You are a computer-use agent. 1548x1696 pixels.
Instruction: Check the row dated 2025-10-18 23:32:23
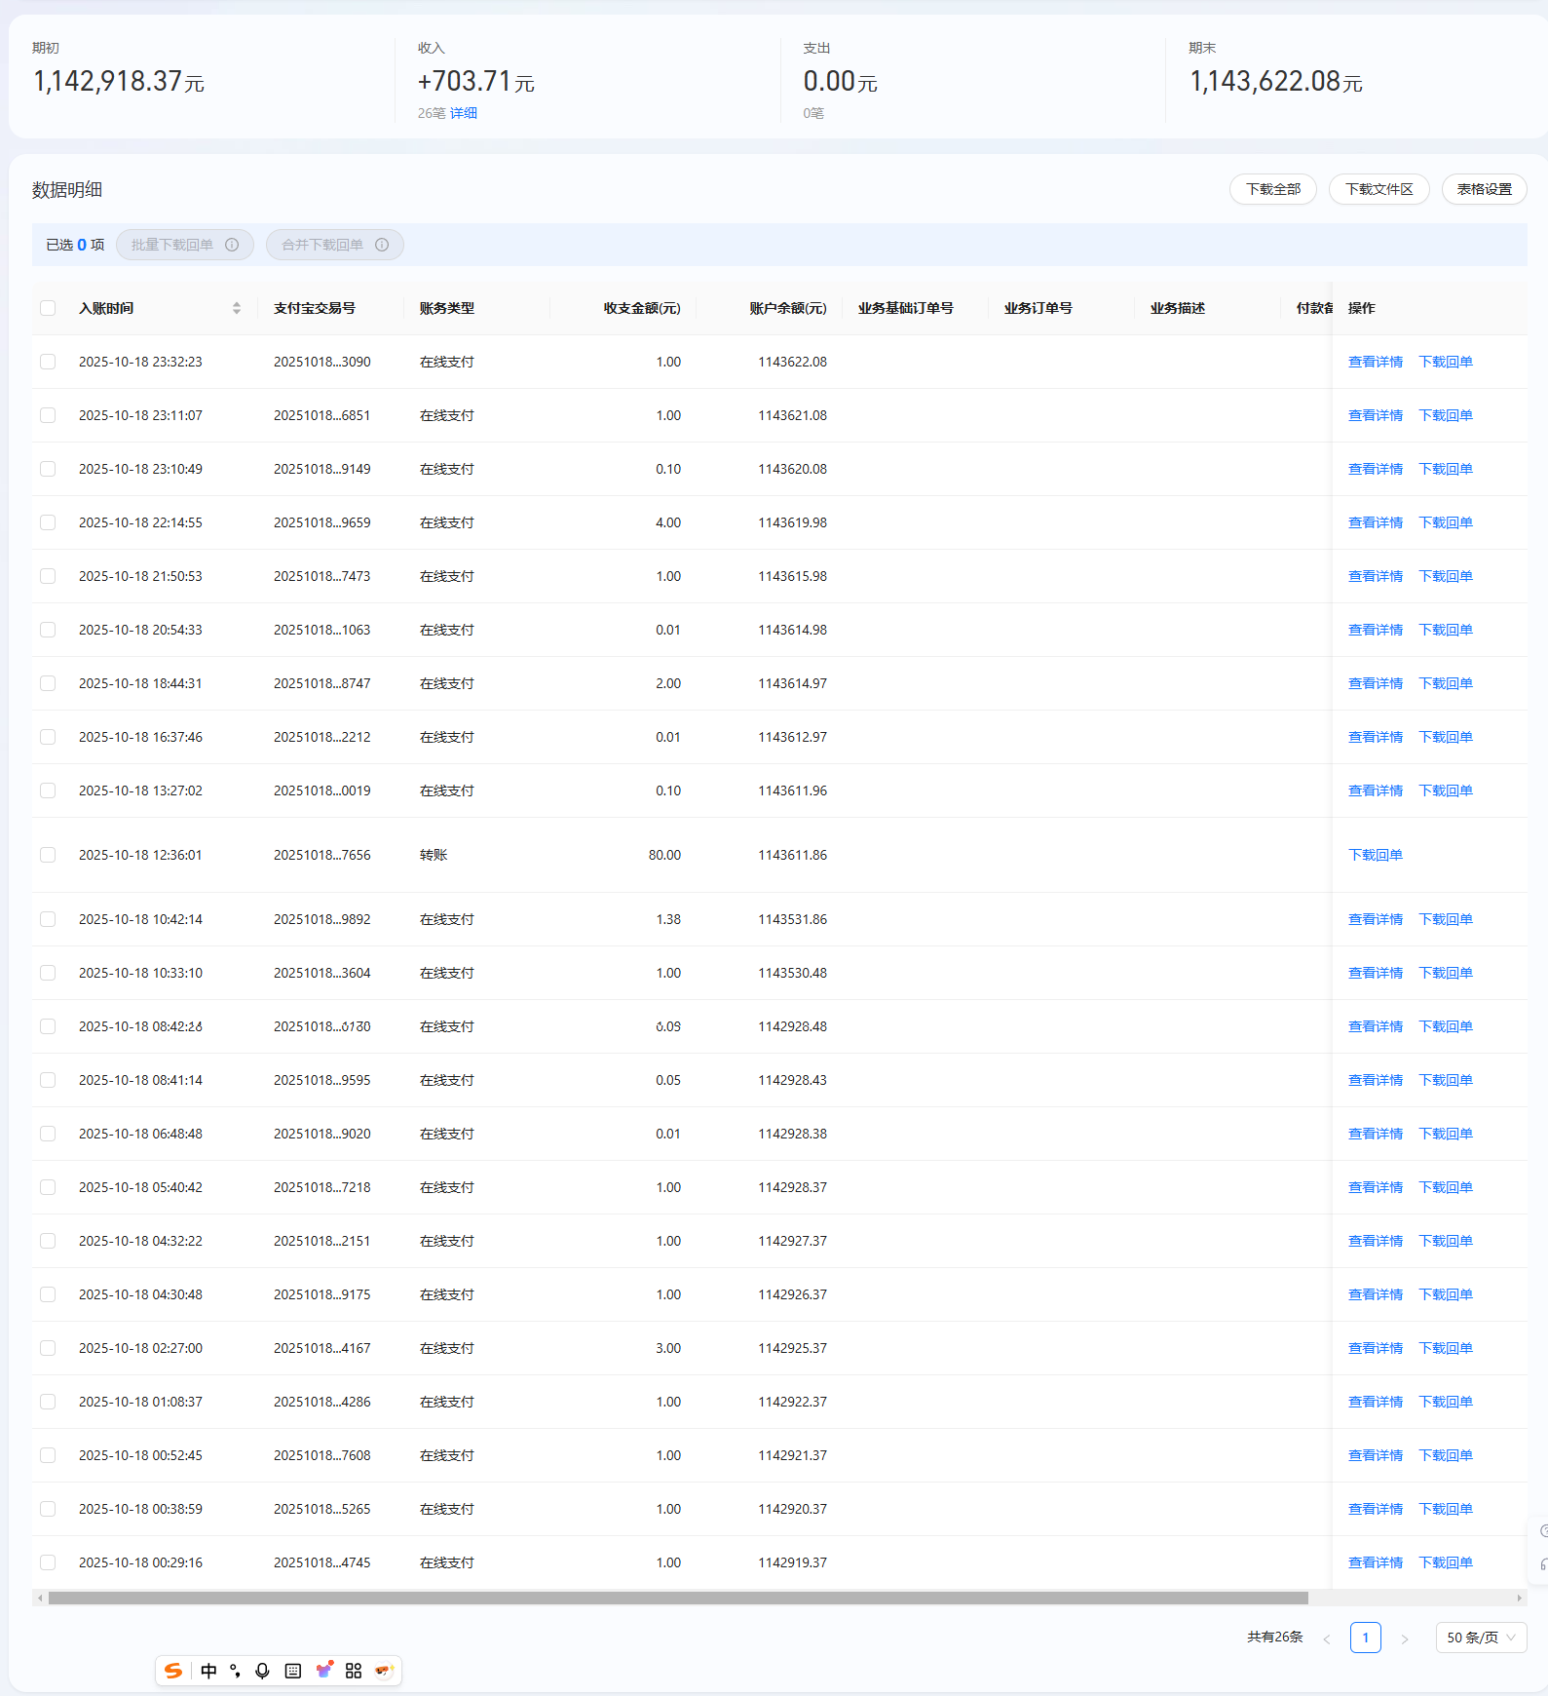pyautogui.click(x=48, y=362)
